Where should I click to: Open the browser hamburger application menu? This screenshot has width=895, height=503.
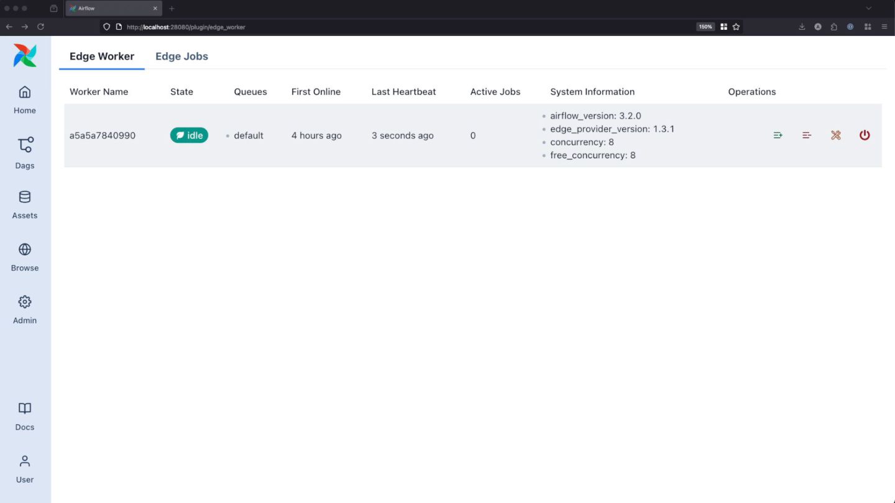click(884, 27)
